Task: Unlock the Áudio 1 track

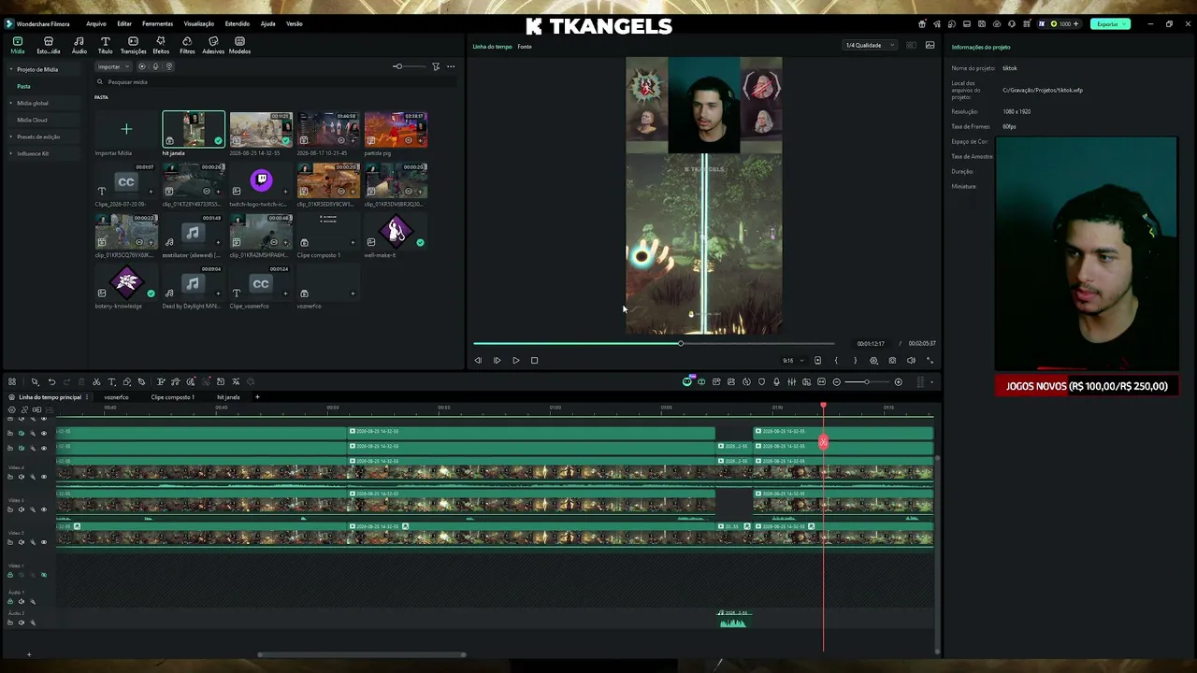Action: coord(10,601)
